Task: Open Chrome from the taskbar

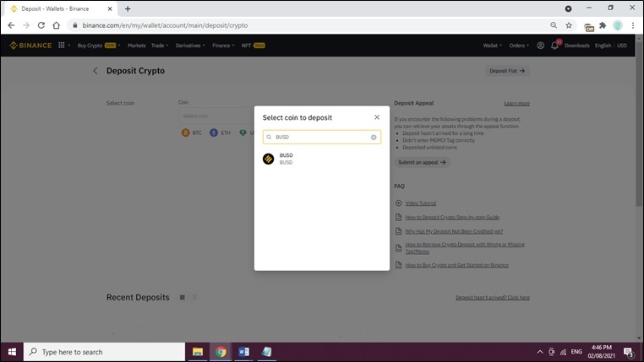Action: coord(221,352)
